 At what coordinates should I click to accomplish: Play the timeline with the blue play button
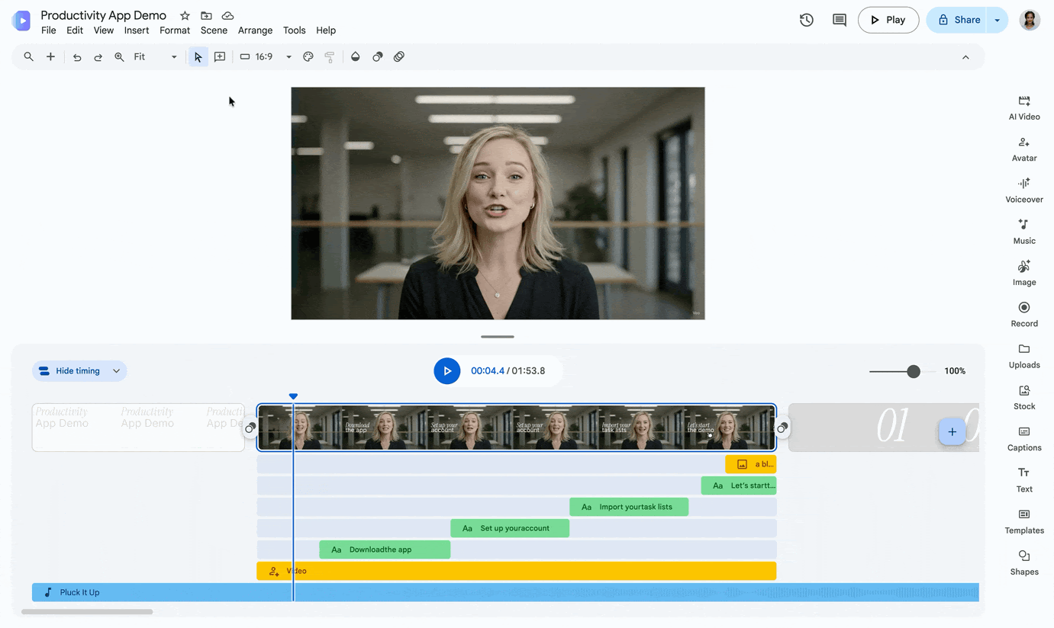[x=447, y=371]
